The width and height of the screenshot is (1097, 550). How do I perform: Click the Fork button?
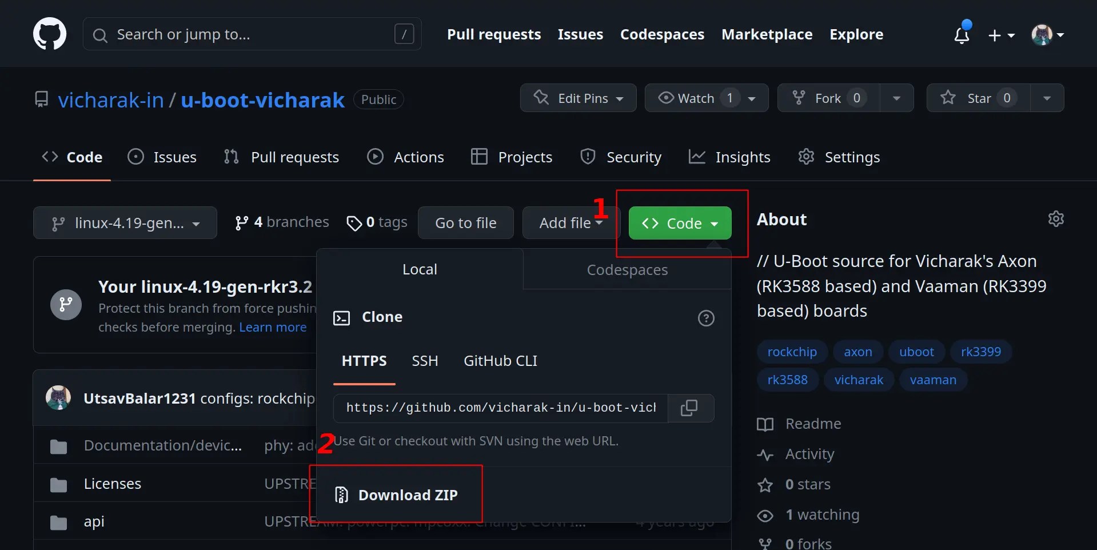pos(828,98)
